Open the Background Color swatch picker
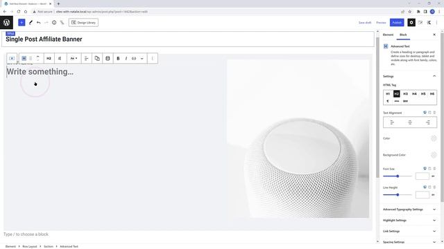Screen dimensions: 444x249 point(434,155)
